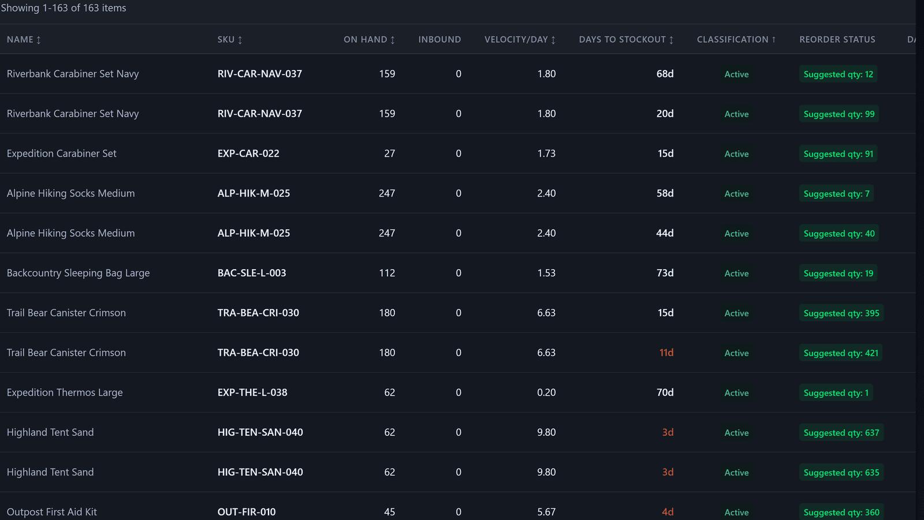The width and height of the screenshot is (924, 520).
Task: Click velocity value 1.73
Action: coord(546,154)
